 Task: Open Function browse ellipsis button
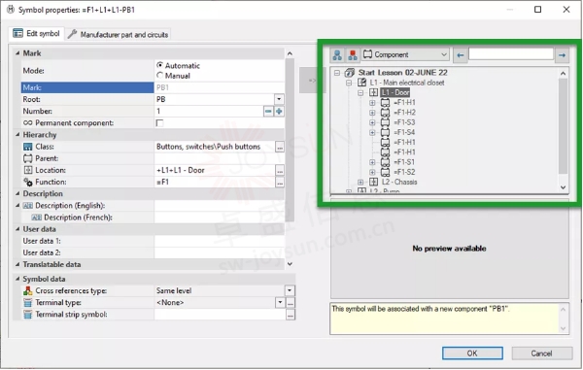point(280,182)
